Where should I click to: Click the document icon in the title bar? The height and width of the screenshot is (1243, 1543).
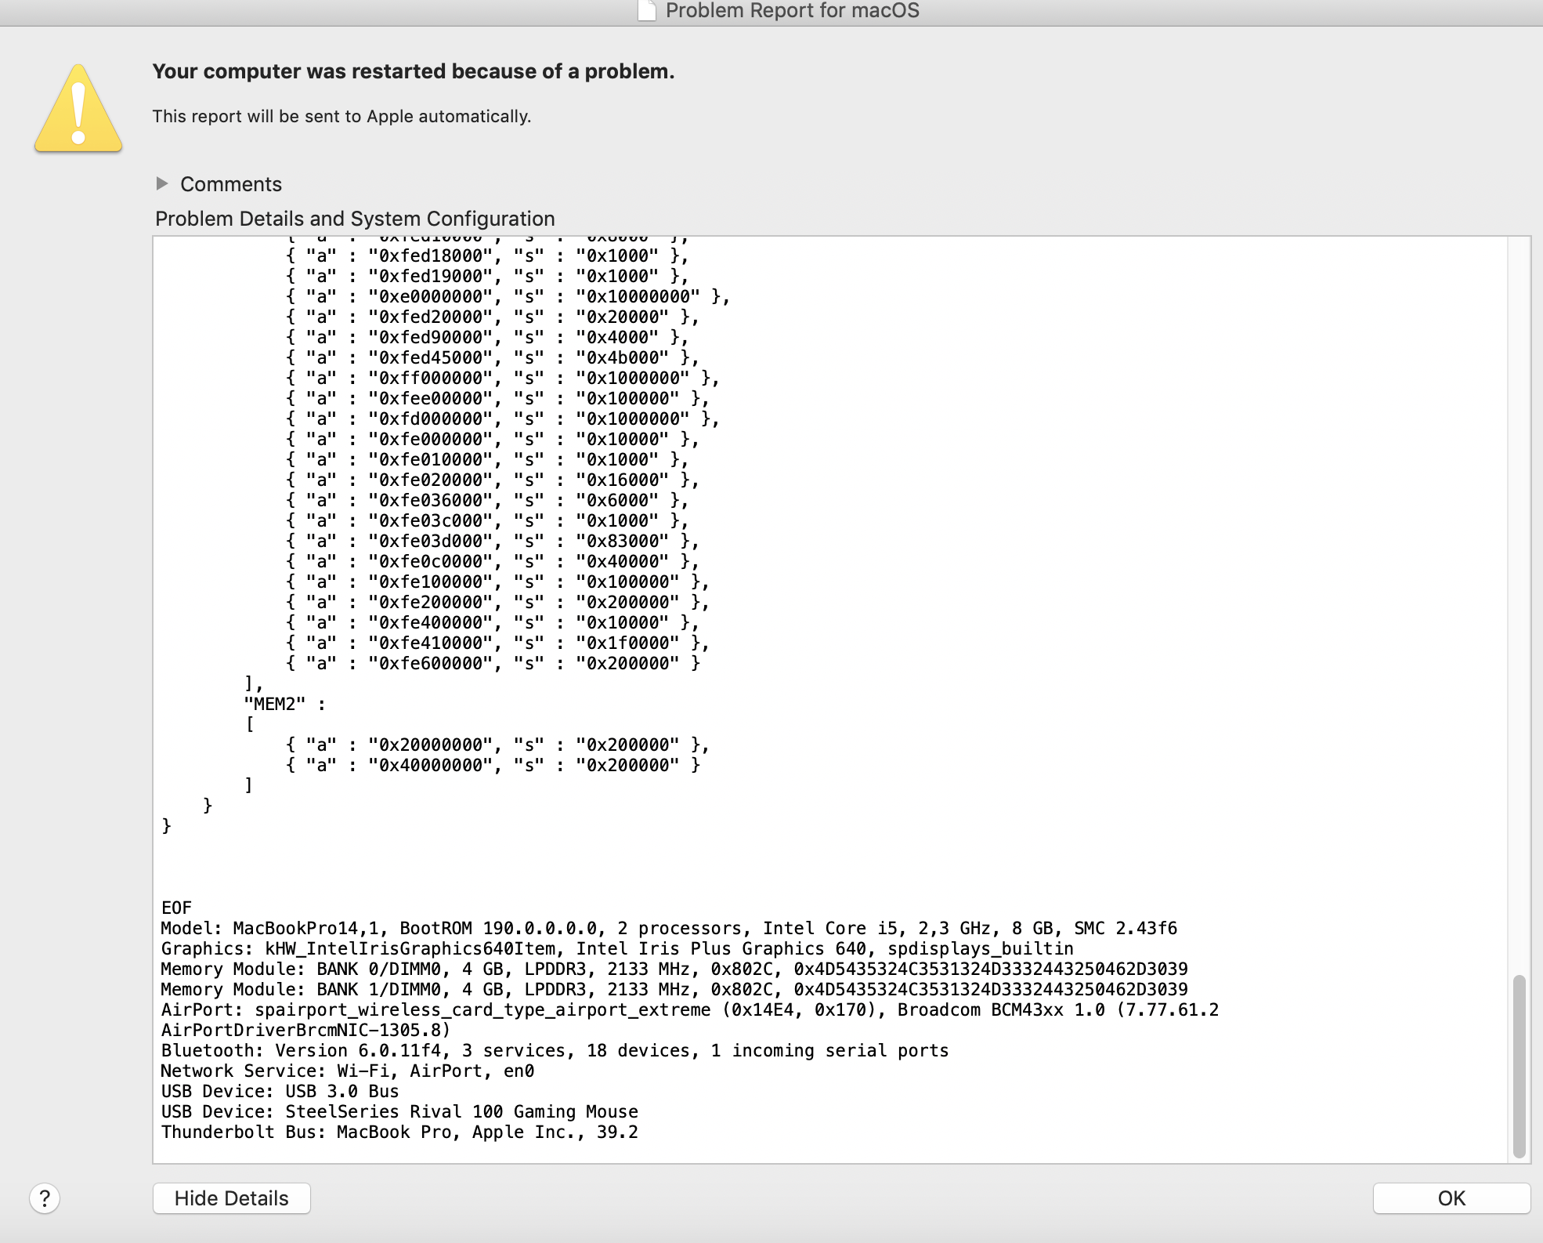pos(647,11)
